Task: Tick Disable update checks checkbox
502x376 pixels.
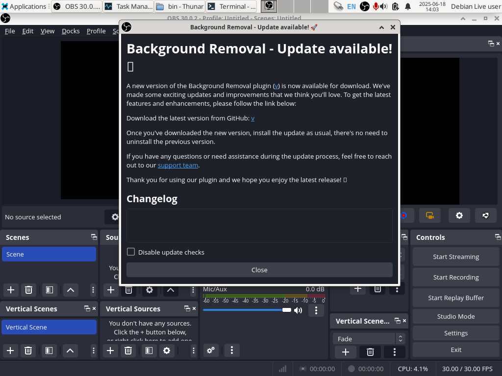Action: (x=130, y=252)
